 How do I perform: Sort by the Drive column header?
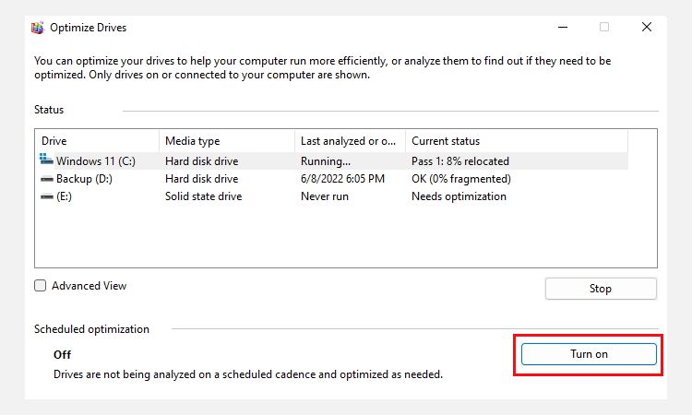tap(97, 141)
